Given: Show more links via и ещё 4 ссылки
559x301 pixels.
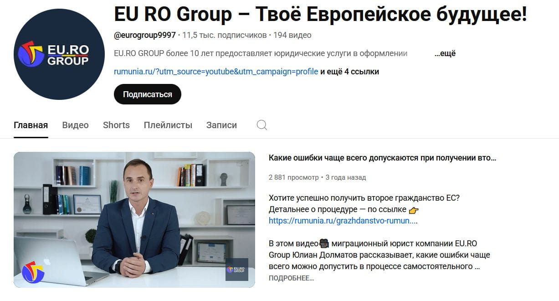Looking at the screenshot, I should [349, 72].
